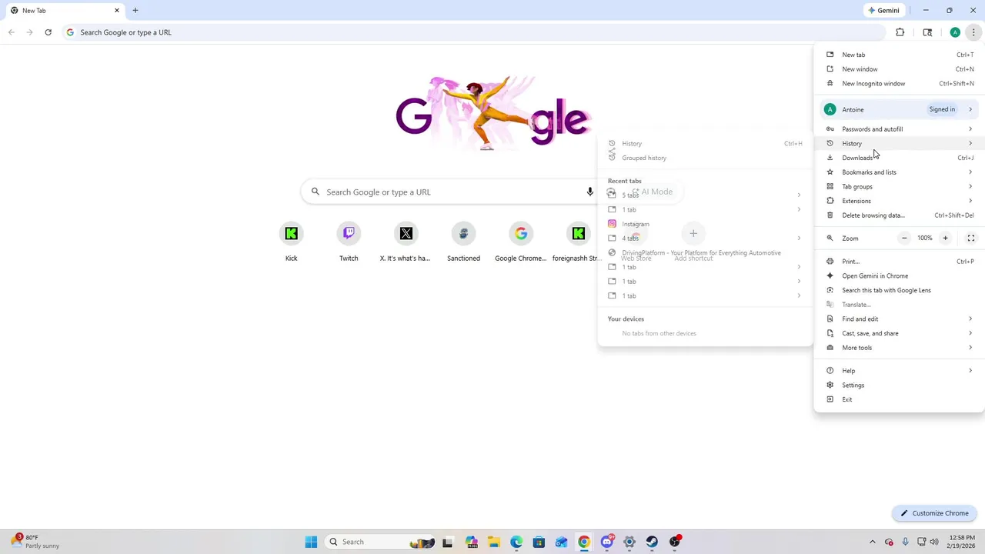The width and height of the screenshot is (985, 554).
Task: Select Print in the Chrome menu
Action: [x=900, y=262]
